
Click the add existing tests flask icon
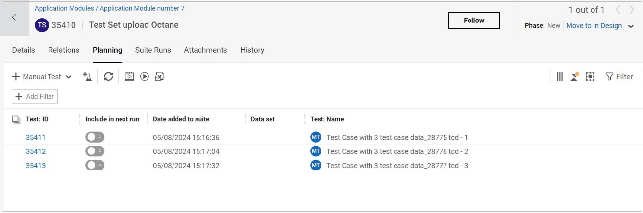(87, 76)
